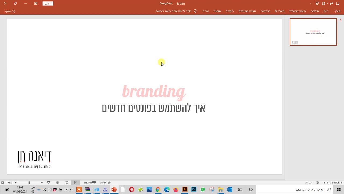Image resolution: width=344 pixels, height=194 pixels.
Task: Open the קובץ (File) tab
Action: 337,11
